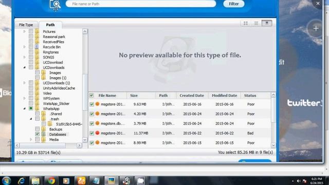Sort by the Modified Date column
This screenshot has width=329, height=185.
pos(224,96)
